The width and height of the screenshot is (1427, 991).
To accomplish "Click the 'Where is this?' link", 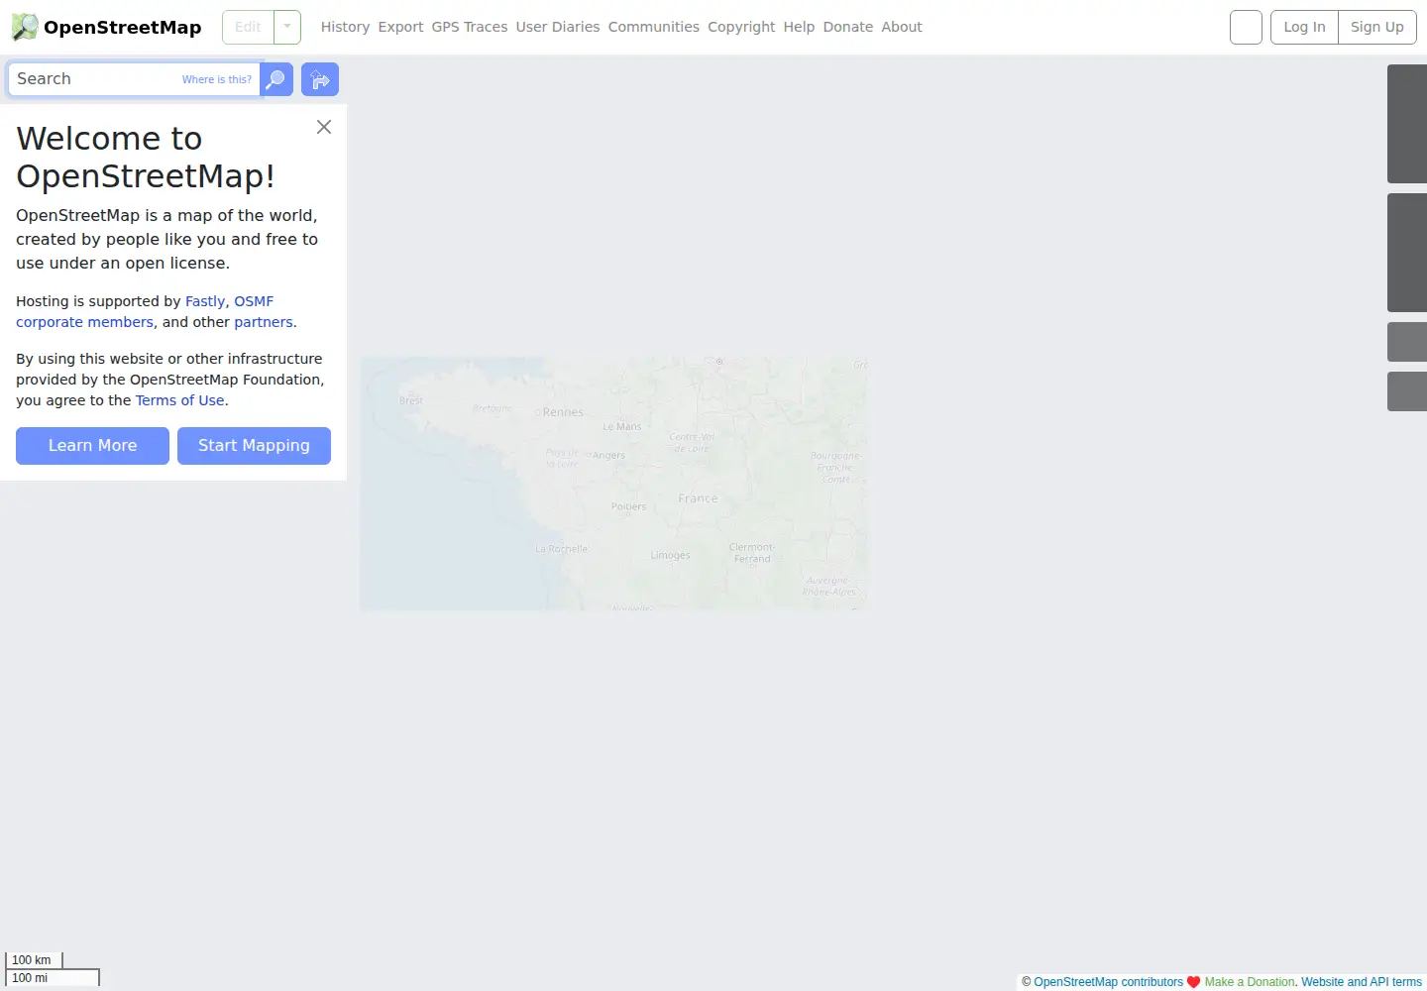I will (217, 79).
